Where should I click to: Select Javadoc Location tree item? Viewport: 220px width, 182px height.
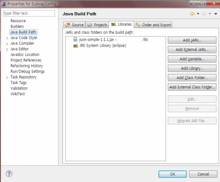[x=25, y=55]
